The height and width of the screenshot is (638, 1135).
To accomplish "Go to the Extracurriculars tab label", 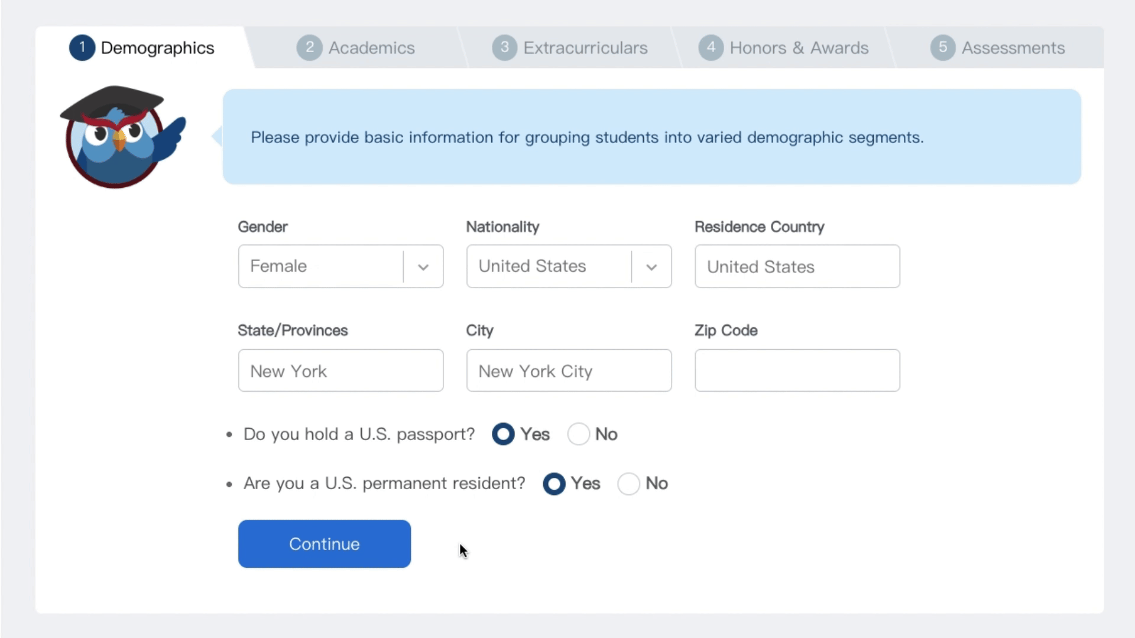I will [x=585, y=48].
